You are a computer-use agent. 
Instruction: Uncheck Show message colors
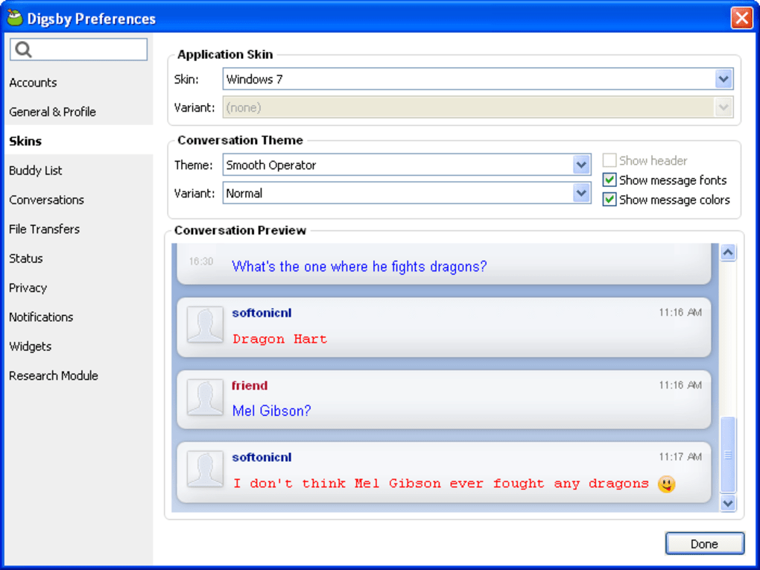point(609,199)
